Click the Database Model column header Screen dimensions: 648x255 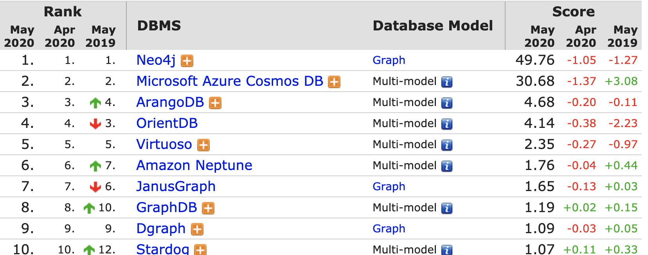pyautogui.click(x=433, y=26)
